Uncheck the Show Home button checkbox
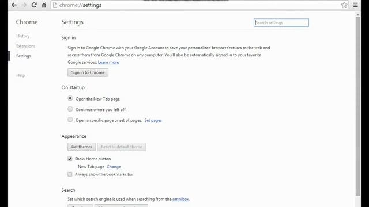The width and height of the screenshot is (369, 207). [70, 159]
